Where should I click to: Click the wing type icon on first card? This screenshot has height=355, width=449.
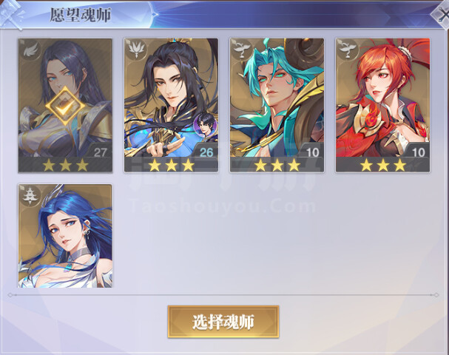(30, 50)
